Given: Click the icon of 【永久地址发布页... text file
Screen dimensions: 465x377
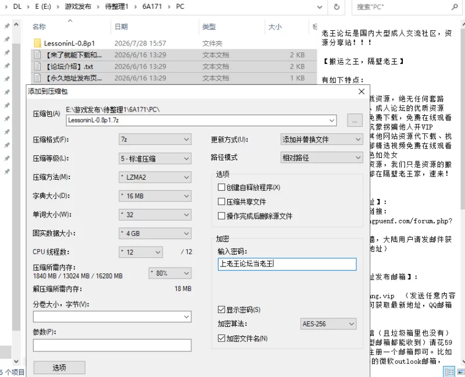Looking at the screenshot, I should pyautogui.click(x=38, y=78).
